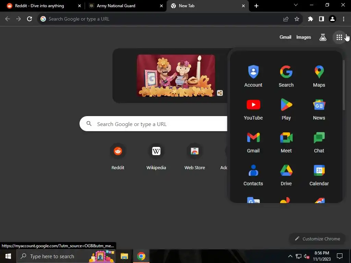Bookmark this tab with the star
351x263 pixels.
(297, 19)
